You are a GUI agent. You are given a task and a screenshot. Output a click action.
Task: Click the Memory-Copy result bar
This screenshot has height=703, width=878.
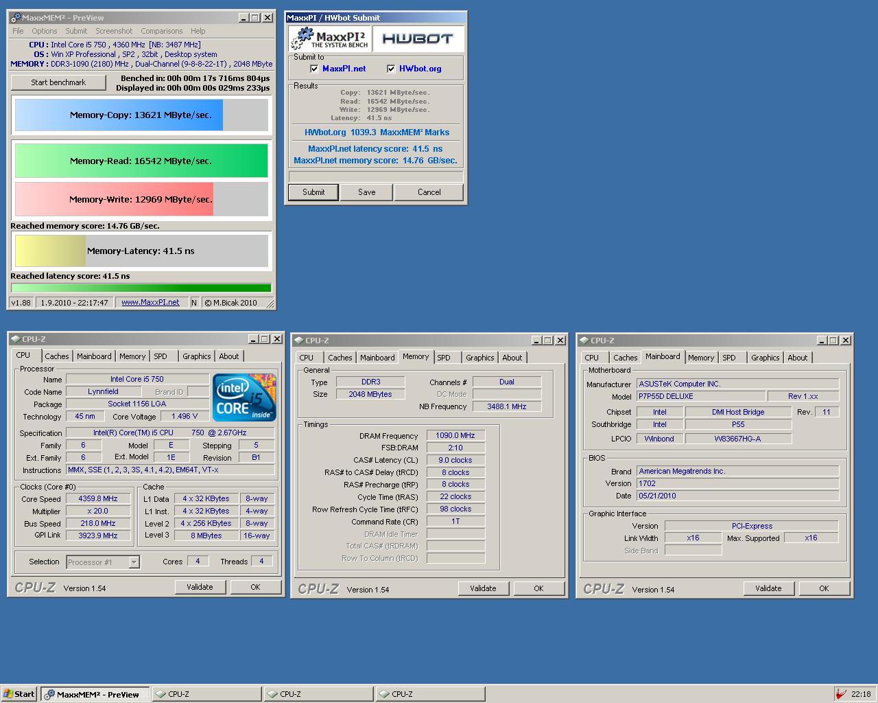pos(141,115)
